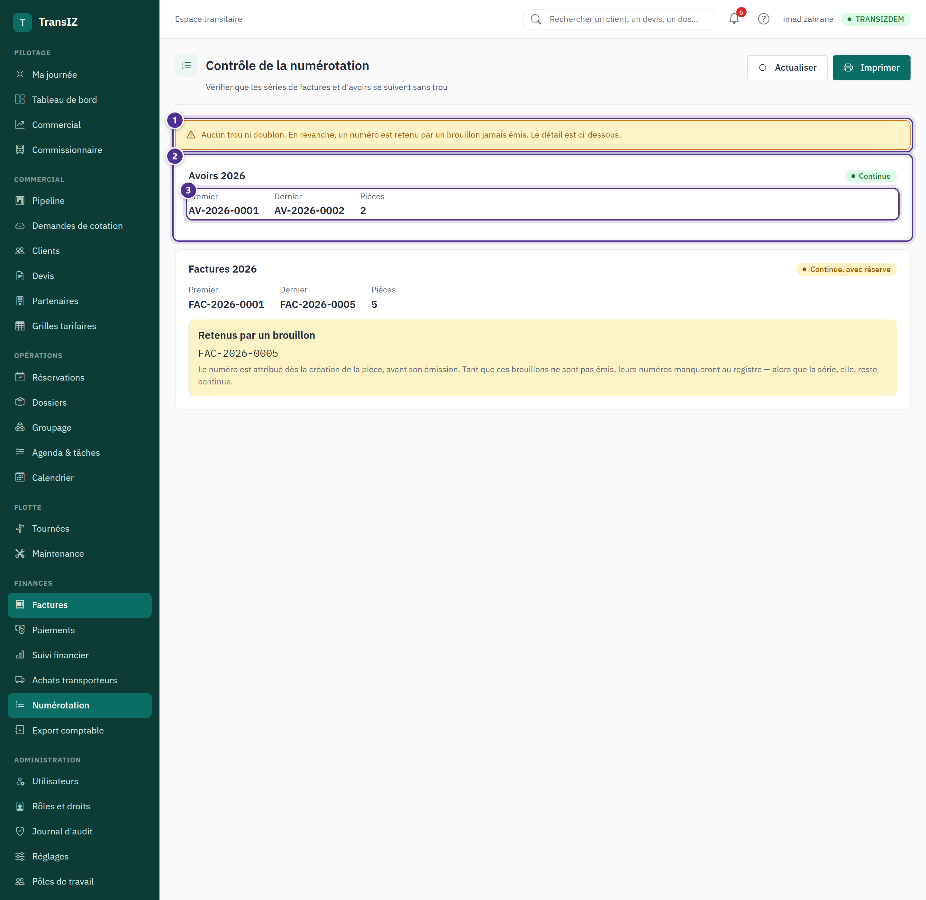Screen dimensions: 926x900
Task: Open the notifications bell icon
Action: coord(734,19)
